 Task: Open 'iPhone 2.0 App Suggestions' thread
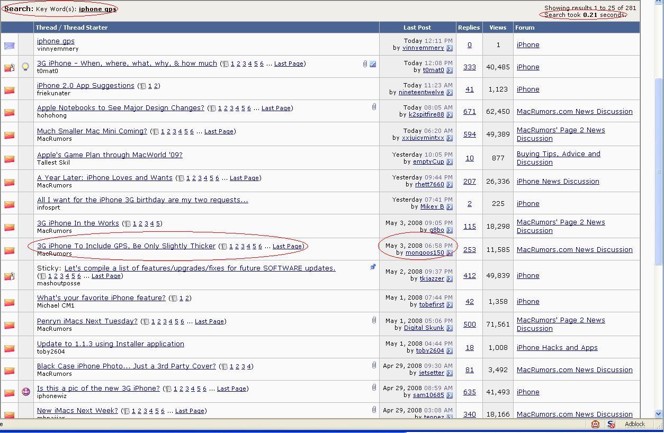(86, 86)
